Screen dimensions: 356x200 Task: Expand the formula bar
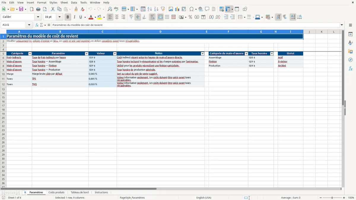click(x=342, y=25)
